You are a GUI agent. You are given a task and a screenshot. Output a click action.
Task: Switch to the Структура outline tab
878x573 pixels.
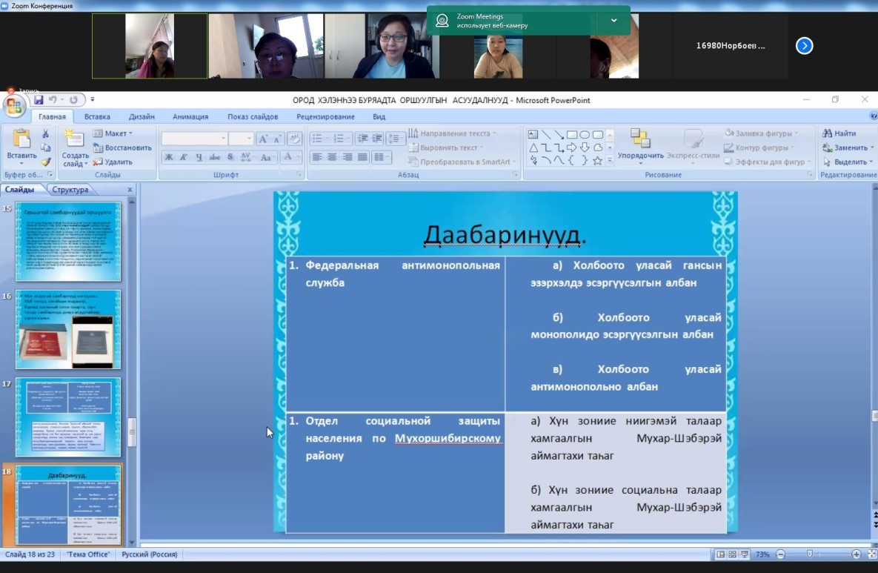pos(70,190)
